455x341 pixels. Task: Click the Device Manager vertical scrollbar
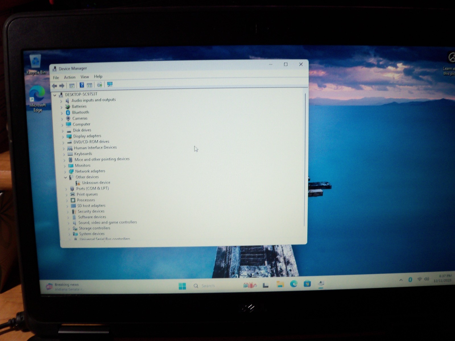pos(305,159)
